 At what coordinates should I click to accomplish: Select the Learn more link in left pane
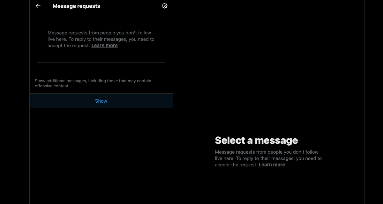tap(104, 45)
